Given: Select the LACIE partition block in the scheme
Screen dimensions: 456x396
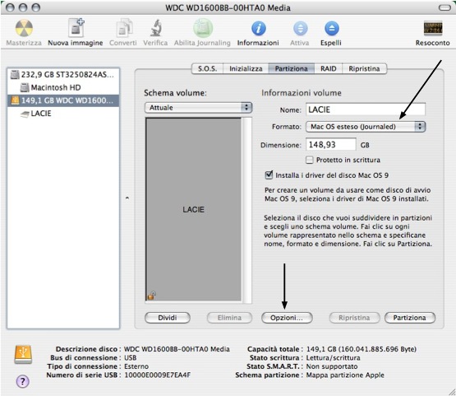Looking at the screenshot, I should click(x=193, y=209).
